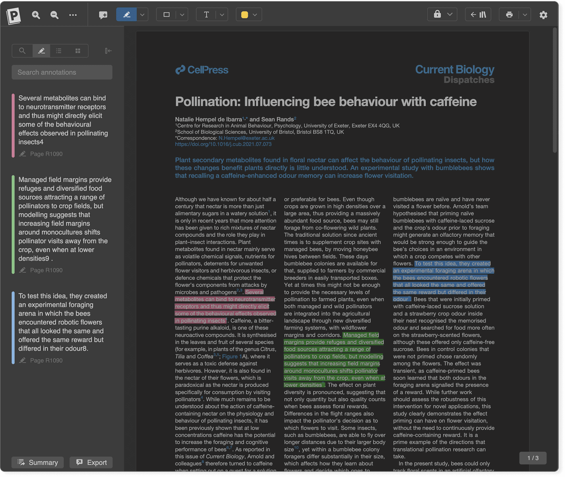Return to the library view

point(478,14)
